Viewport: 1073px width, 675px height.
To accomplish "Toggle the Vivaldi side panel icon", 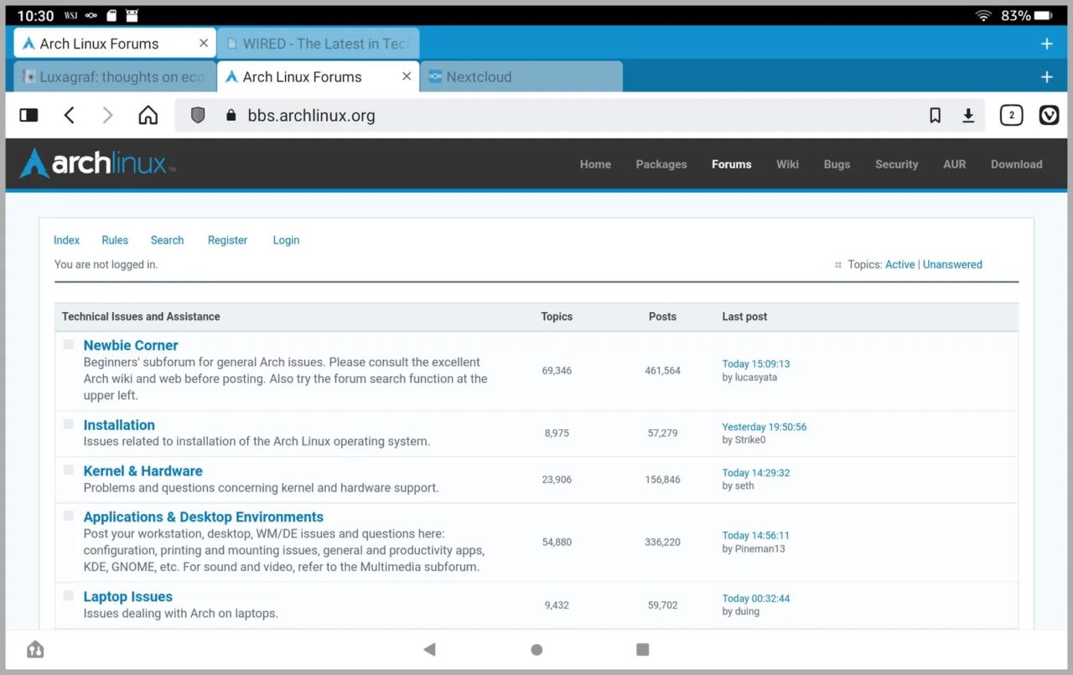I will pyautogui.click(x=29, y=116).
